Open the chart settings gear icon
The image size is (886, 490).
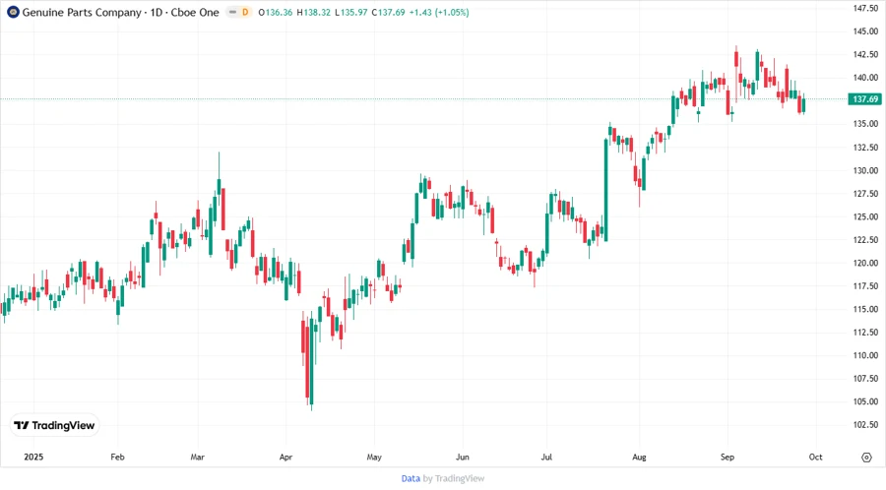click(866, 458)
